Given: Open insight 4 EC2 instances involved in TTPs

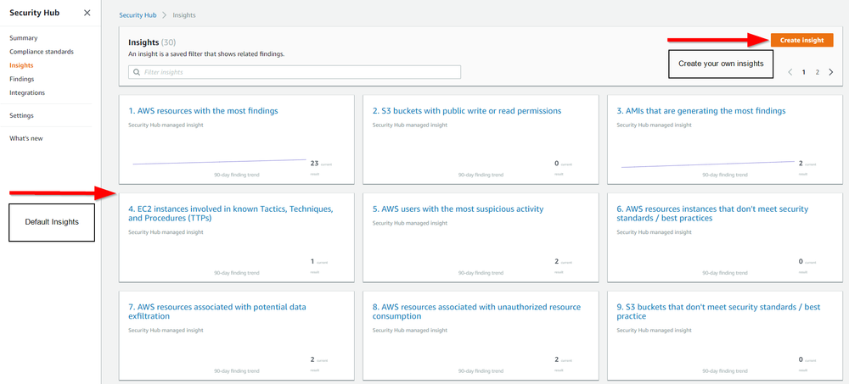Looking at the screenshot, I should [x=231, y=214].
